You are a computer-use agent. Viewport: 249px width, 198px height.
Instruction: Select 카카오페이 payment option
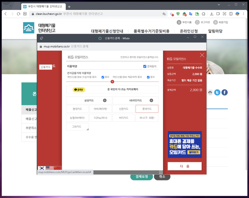coord(112,89)
